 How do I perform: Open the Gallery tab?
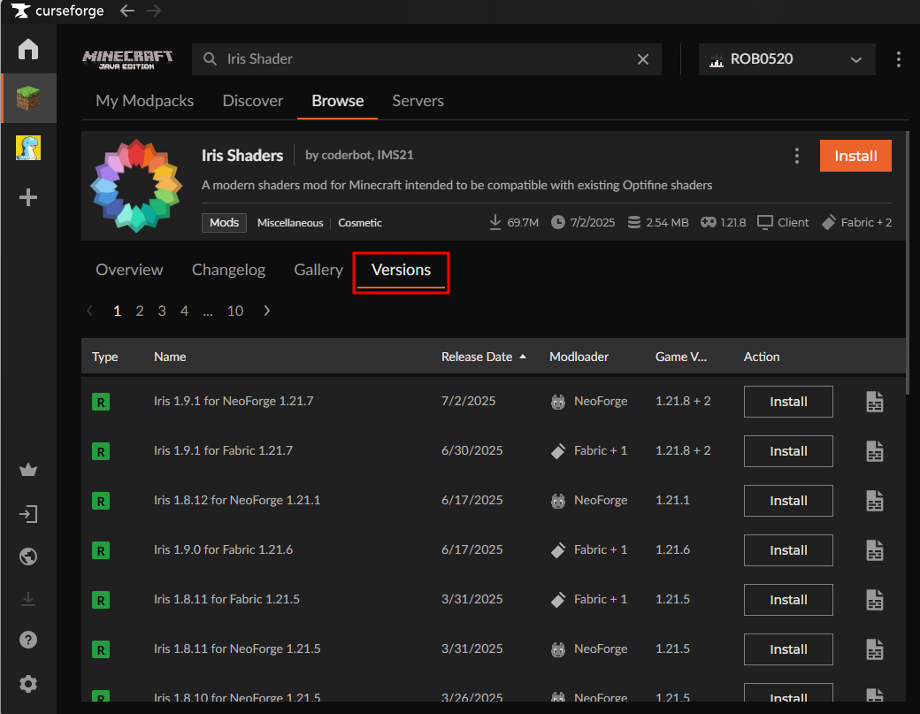pyautogui.click(x=318, y=270)
